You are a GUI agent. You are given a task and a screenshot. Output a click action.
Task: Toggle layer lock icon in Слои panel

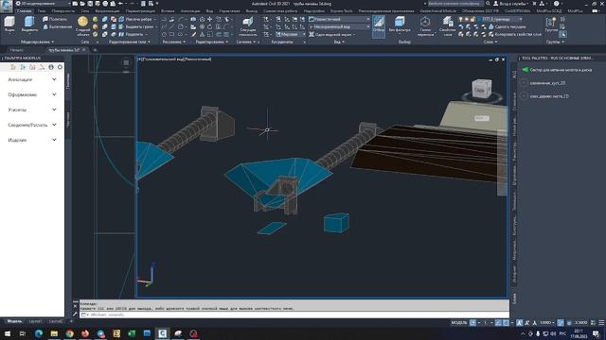pyautogui.click(x=472, y=19)
